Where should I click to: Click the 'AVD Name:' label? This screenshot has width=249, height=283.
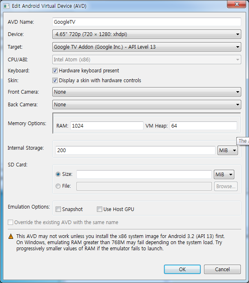pos(21,22)
